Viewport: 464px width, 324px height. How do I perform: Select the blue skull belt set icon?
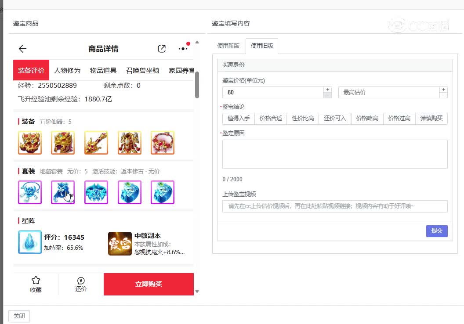96,192
